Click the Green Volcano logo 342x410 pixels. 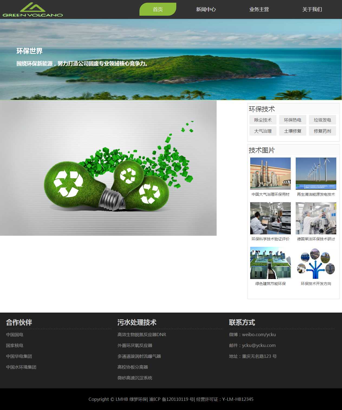pos(33,10)
